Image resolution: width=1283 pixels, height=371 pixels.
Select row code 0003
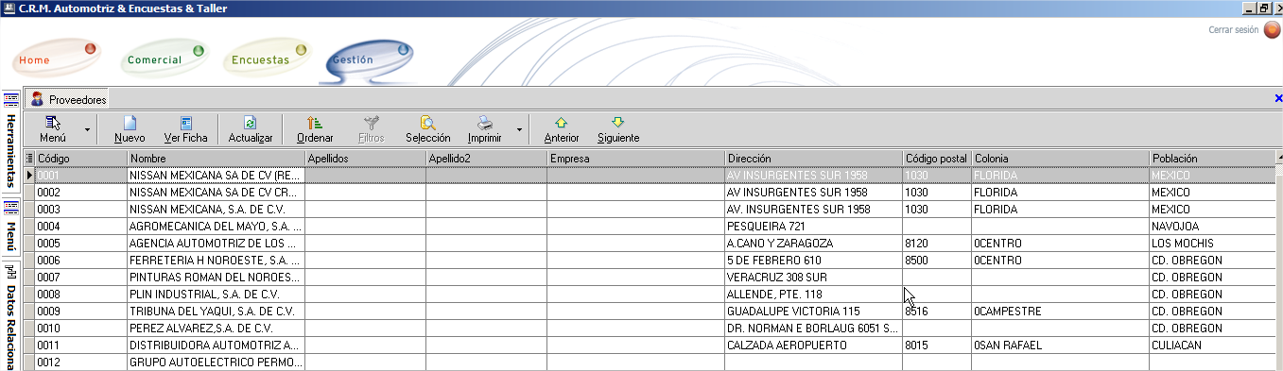pos(80,209)
